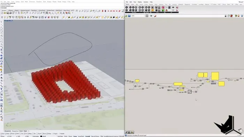Save document icon on Grasshopper canvas toolbar
The height and width of the screenshot is (137, 244).
pos(129,16)
